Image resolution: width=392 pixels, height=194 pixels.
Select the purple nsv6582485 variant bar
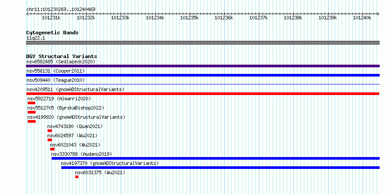[203, 66]
